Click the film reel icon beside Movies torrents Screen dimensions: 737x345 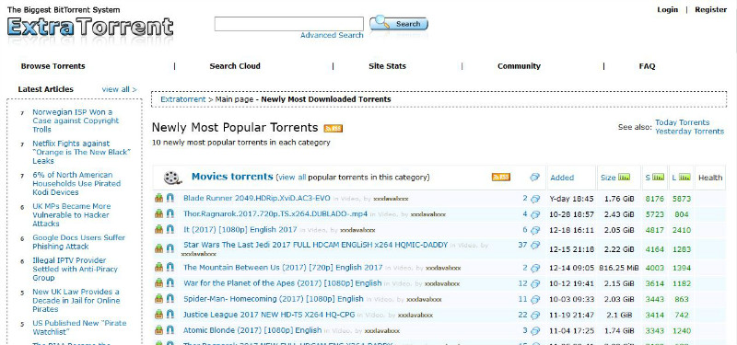[172, 178]
